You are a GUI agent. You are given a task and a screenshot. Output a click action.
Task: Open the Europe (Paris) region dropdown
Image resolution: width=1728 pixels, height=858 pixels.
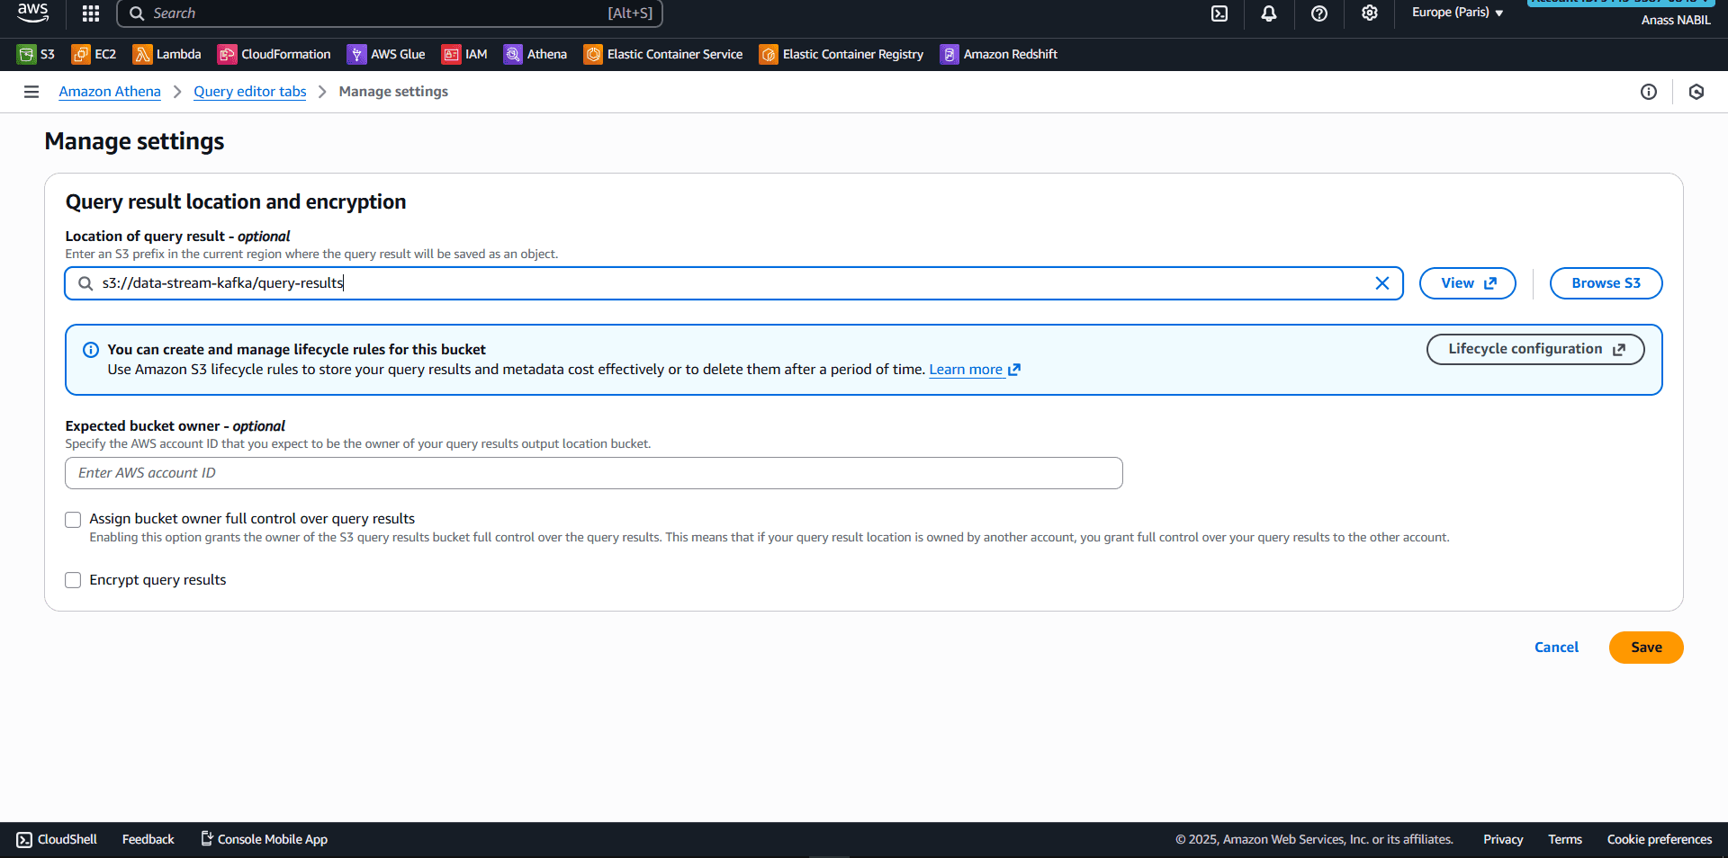tap(1456, 13)
